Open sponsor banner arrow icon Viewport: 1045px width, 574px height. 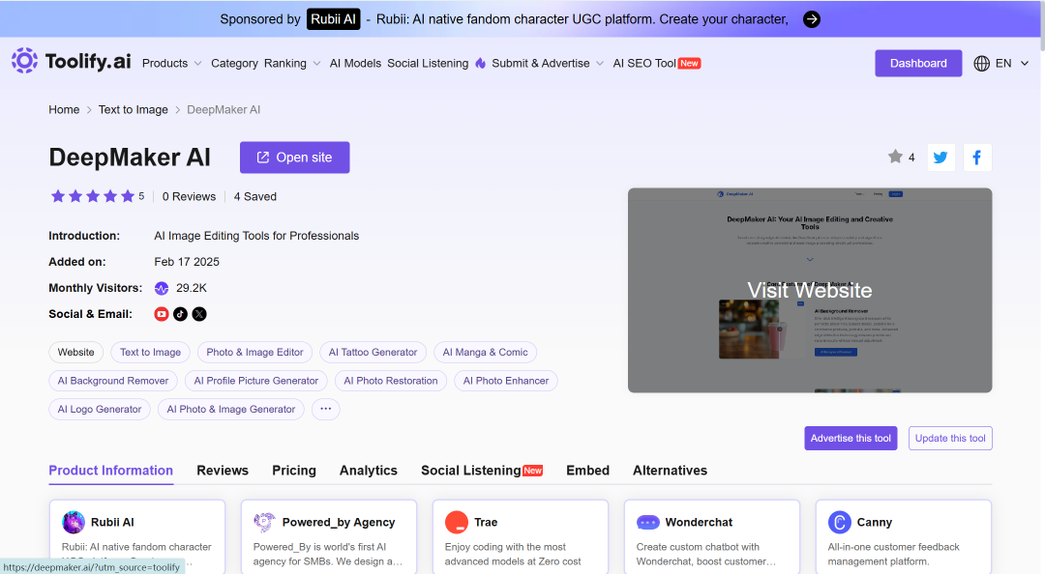pyautogui.click(x=811, y=19)
